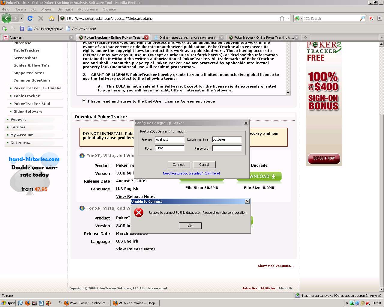Click Cancel in PostgreSQL dialog
This screenshot has height=307, width=384.
pos(204,165)
